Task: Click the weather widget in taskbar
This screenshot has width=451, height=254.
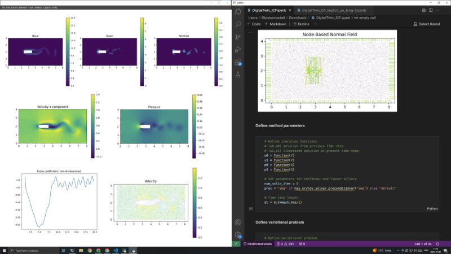Action: [382, 251]
